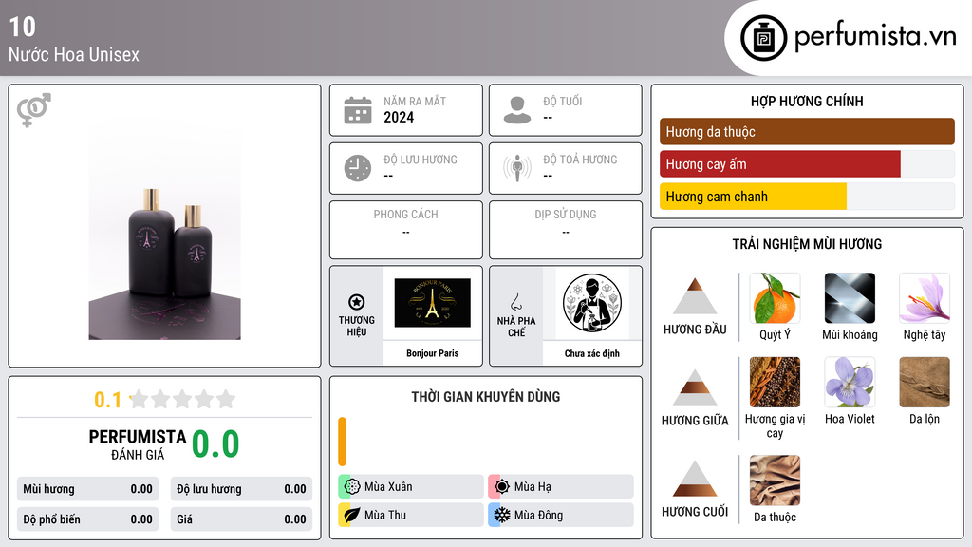
Task: Click the Mùa Hạ sun icon
Action: point(501,487)
